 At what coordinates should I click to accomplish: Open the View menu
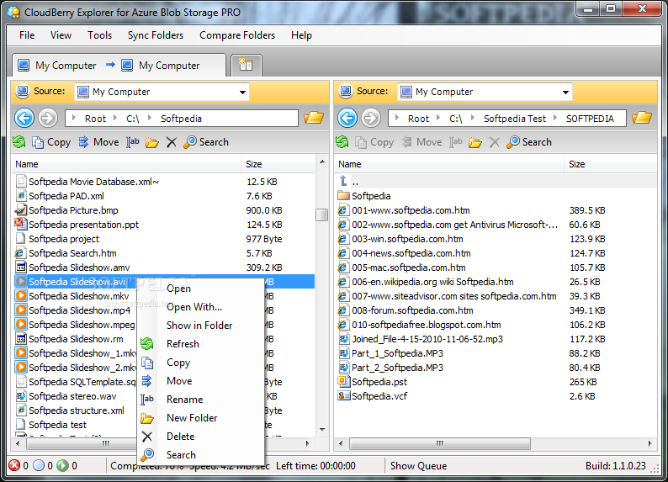tap(61, 35)
